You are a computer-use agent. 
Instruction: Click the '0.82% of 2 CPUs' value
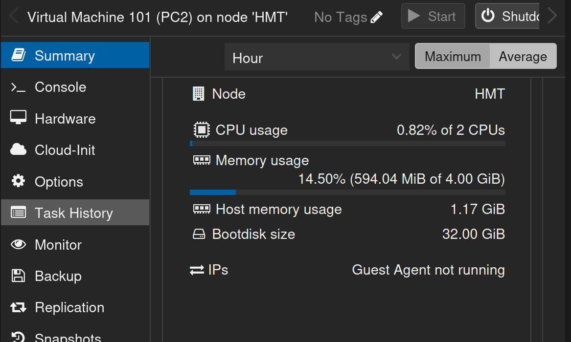pos(451,130)
